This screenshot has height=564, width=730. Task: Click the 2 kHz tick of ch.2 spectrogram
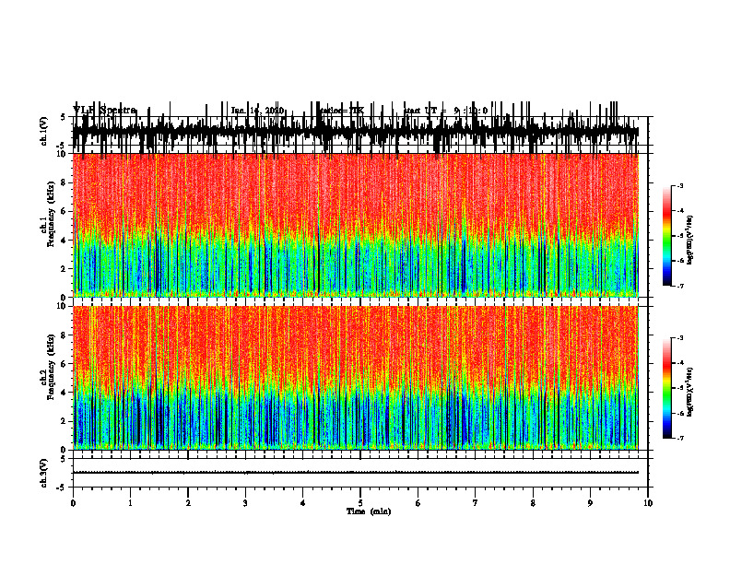(65, 421)
